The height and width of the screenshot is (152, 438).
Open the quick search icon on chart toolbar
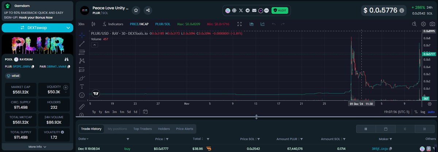pyautogui.click(x=414, y=24)
